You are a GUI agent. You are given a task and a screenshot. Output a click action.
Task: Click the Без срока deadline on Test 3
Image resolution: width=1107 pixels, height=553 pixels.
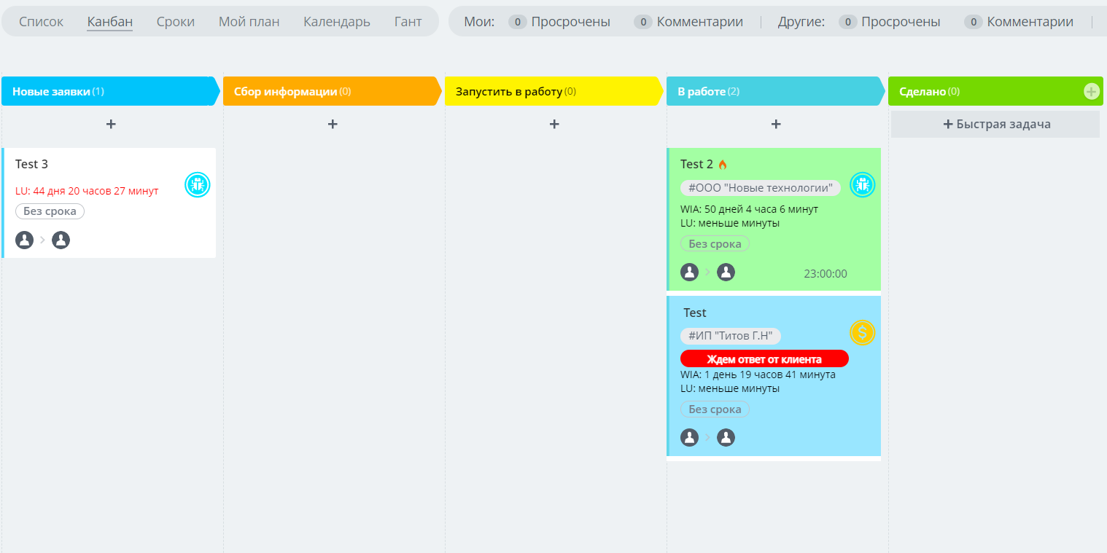point(50,211)
